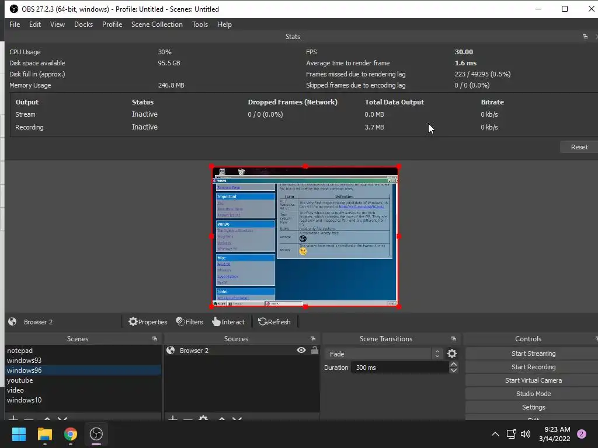The image size is (598, 448).
Task: Open Properties for the selected Browser 2 source
Action: [x=148, y=322]
